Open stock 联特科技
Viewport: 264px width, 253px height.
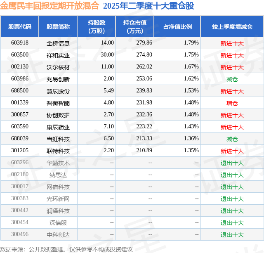click(58, 151)
